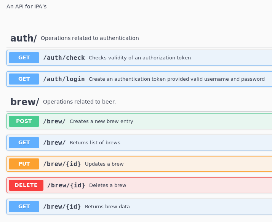Screen dimensions: 272x222
Task: Click the GET badge for /auth/check
Action: pos(24,58)
